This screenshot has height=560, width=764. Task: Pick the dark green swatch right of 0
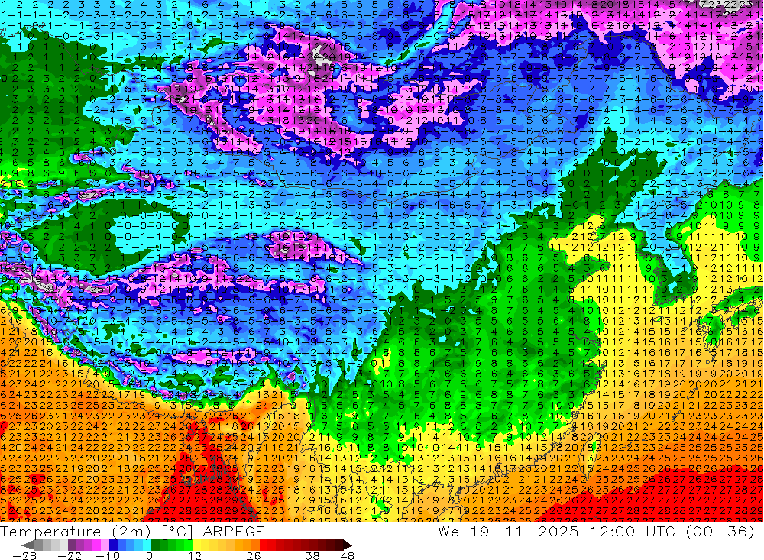pos(155,545)
